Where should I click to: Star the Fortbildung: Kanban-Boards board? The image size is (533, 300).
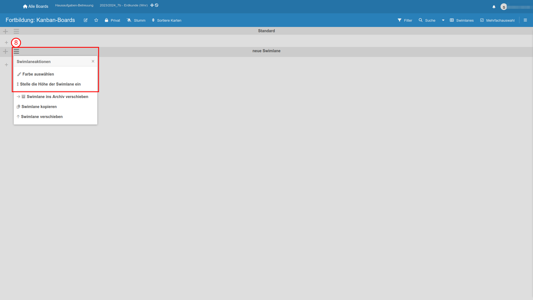(x=96, y=20)
